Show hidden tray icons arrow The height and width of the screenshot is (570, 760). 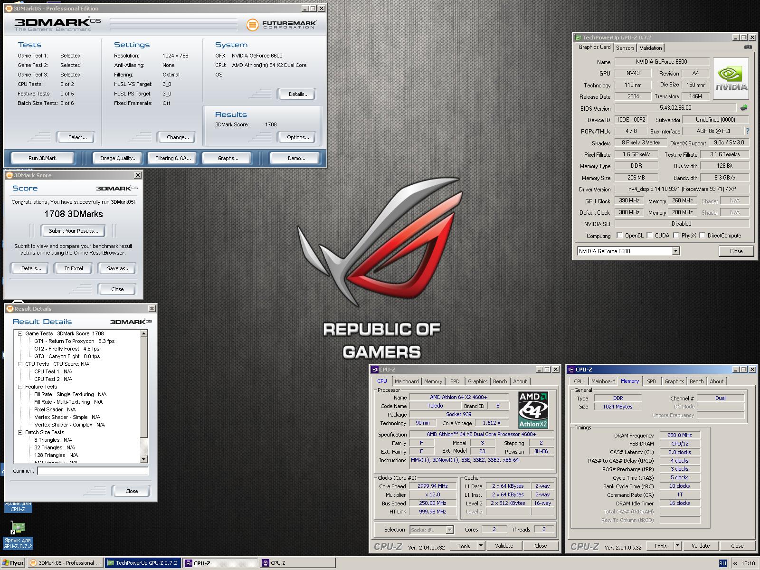point(735,563)
